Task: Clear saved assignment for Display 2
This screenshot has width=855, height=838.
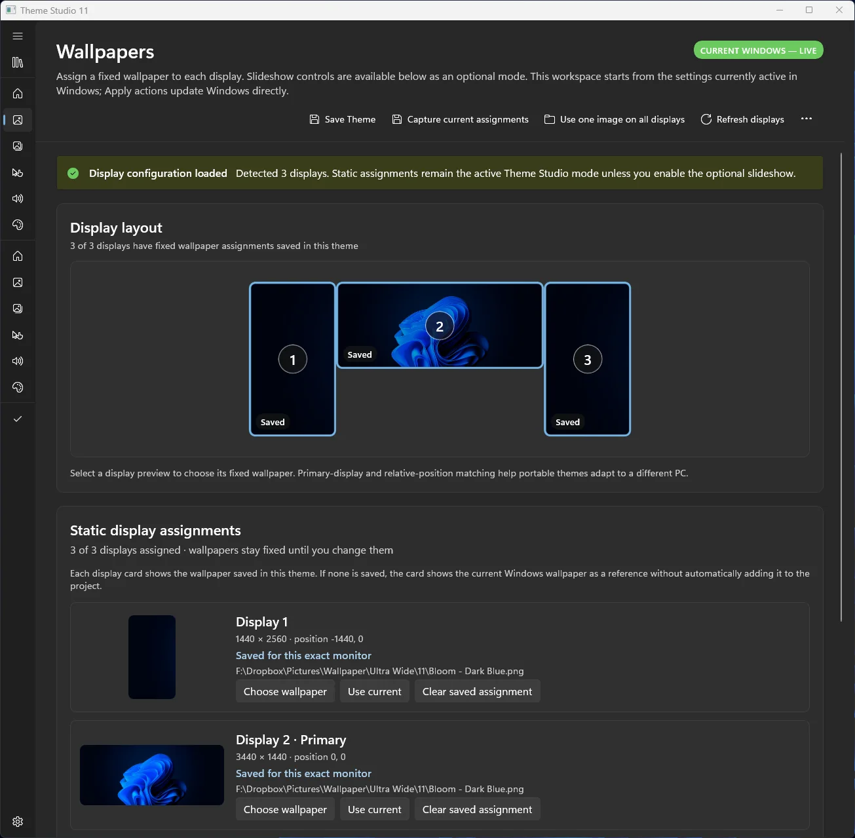Action: [x=477, y=809]
